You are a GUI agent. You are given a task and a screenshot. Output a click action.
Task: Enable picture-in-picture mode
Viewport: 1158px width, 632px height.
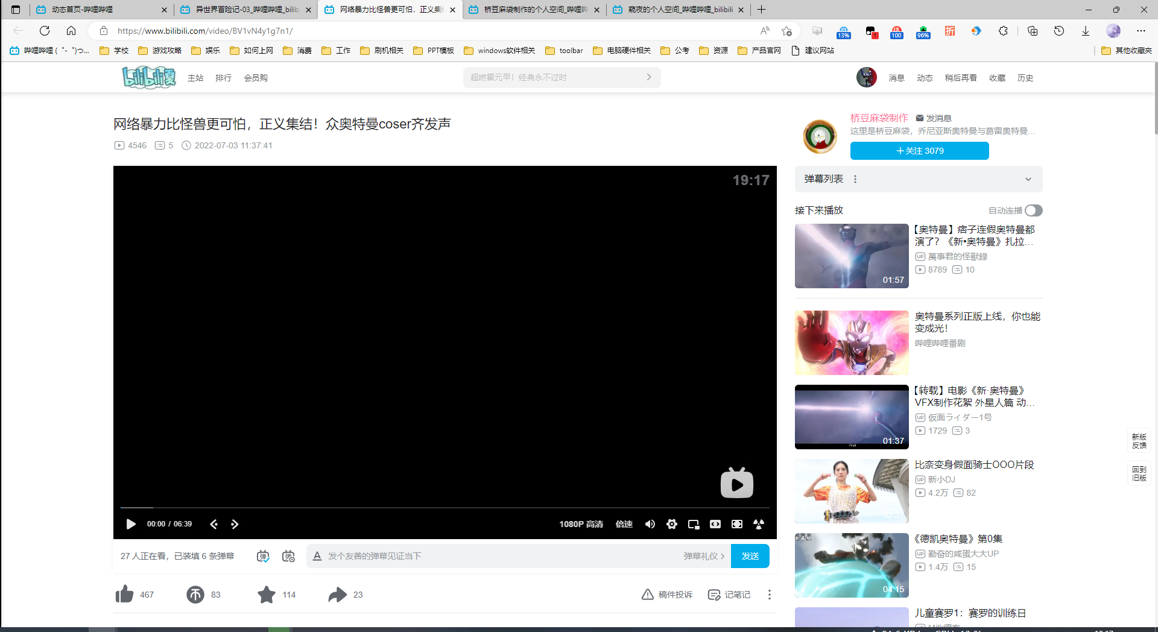coord(694,524)
